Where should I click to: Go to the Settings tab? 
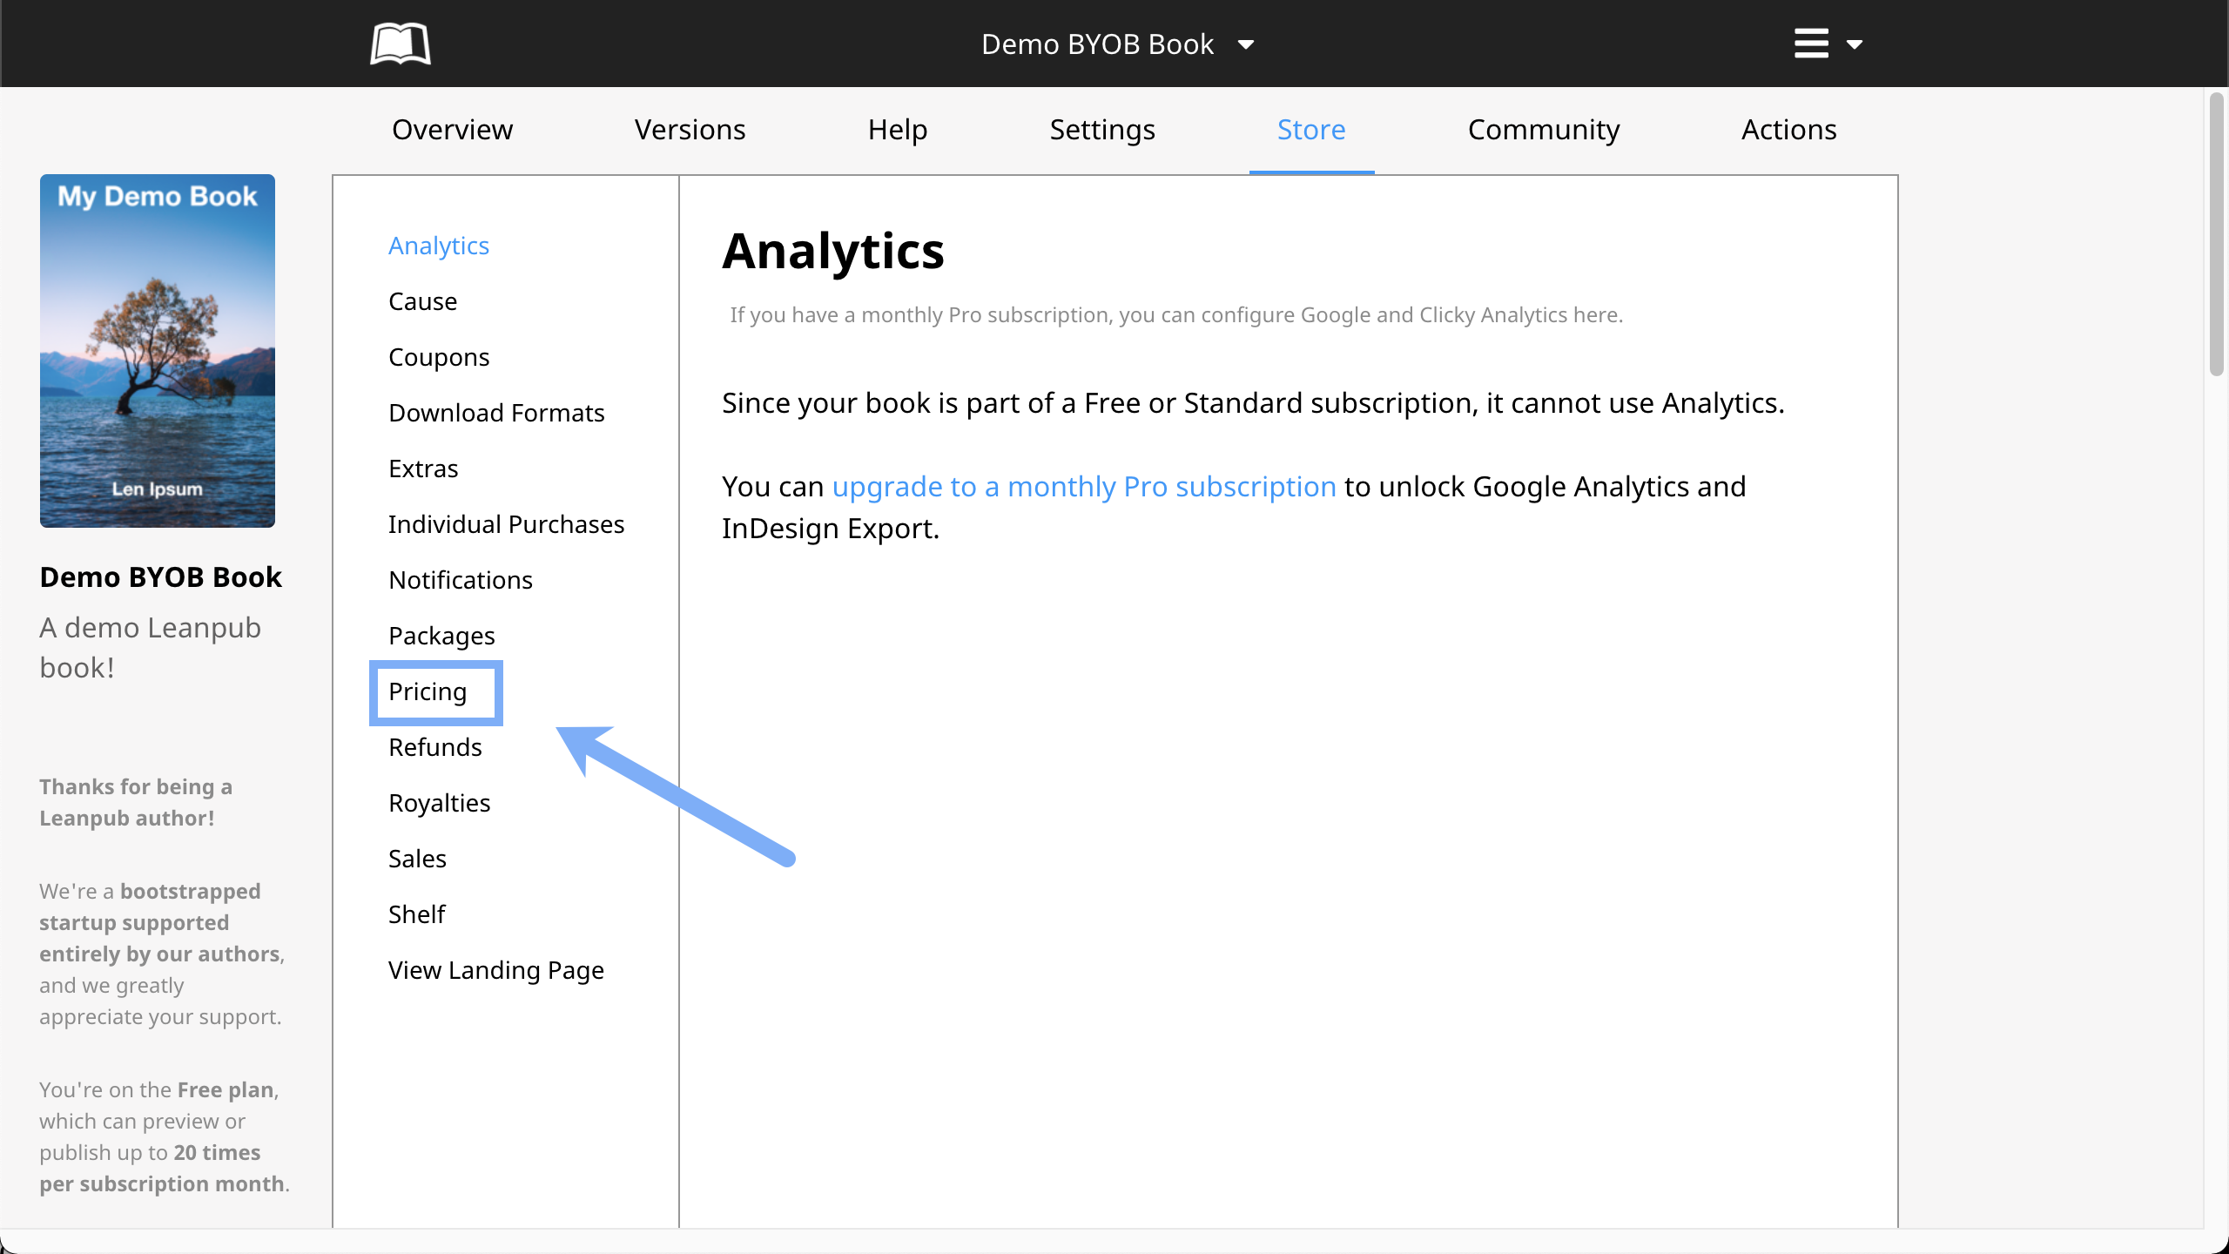(x=1101, y=129)
